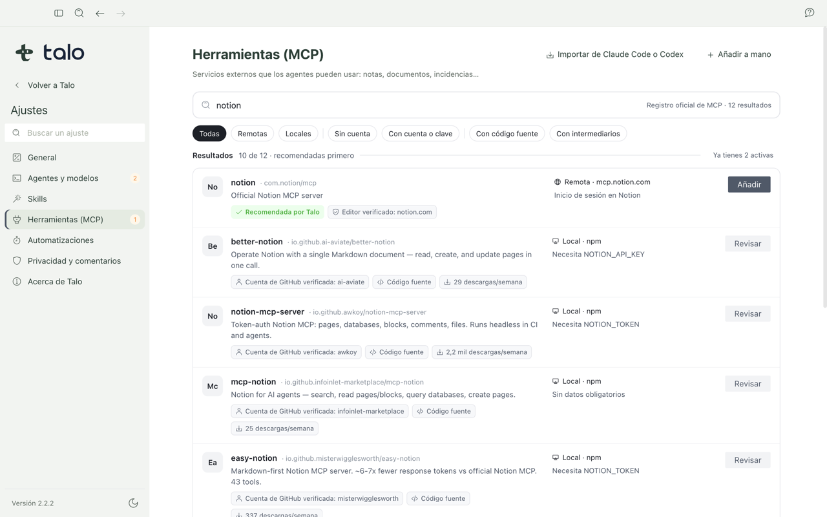Viewport: 827px width, 517px height.
Task: Click Añadir a mano button
Action: click(x=739, y=54)
